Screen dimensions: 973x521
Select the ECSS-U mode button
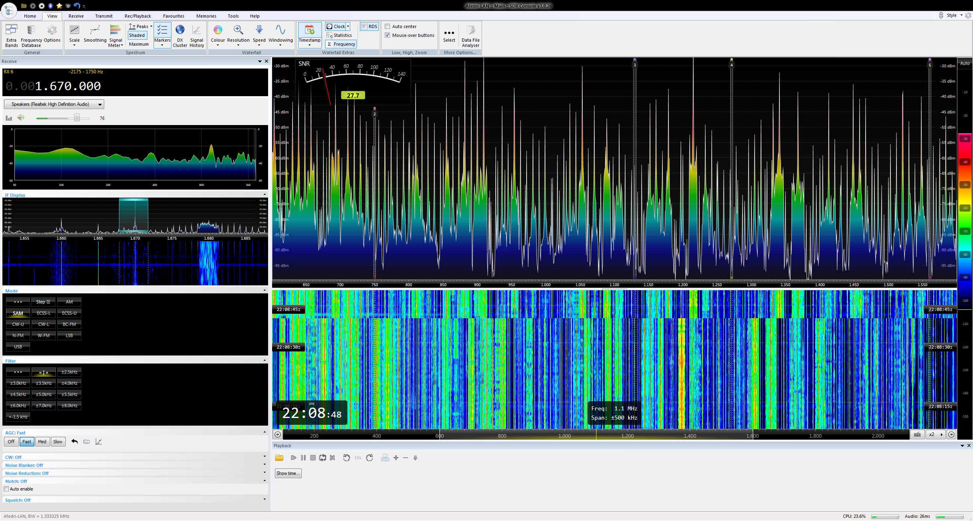click(69, 313)
